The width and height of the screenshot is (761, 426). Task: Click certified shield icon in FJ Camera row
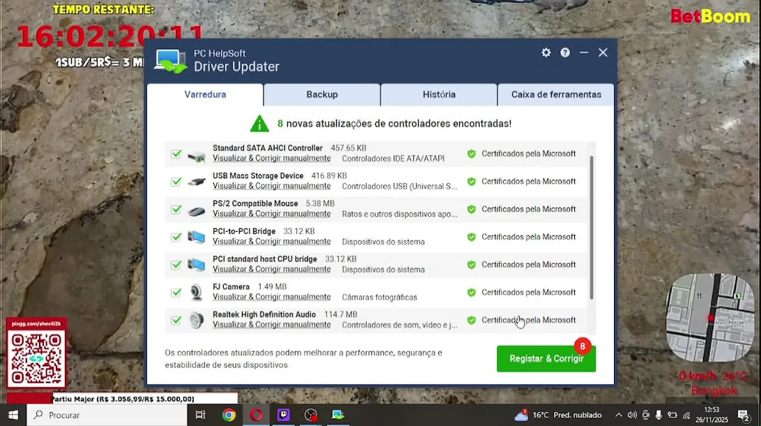click(x=471, y=292)
